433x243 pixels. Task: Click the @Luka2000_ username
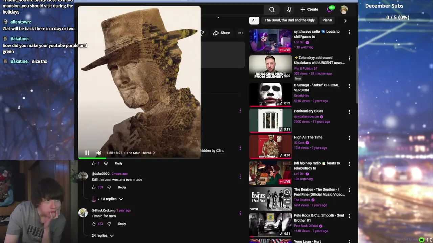(101, 174)
